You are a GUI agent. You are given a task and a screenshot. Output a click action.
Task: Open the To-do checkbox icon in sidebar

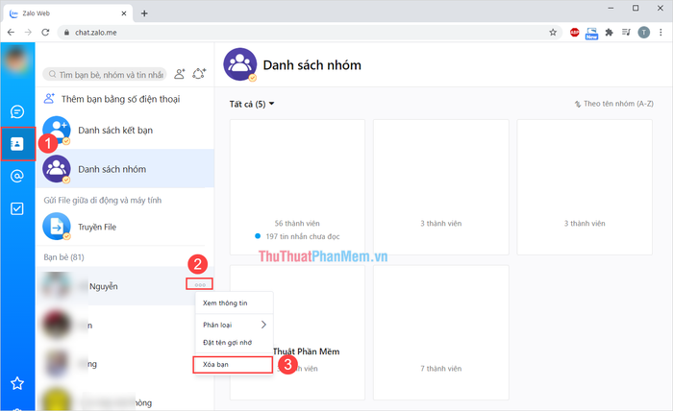(17, 208)
